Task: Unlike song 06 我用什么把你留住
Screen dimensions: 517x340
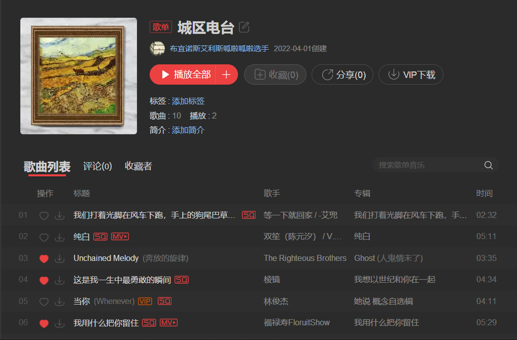Action: click(x=44, y=323)
